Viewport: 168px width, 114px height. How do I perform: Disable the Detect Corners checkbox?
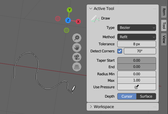click(x=120, y=51)
